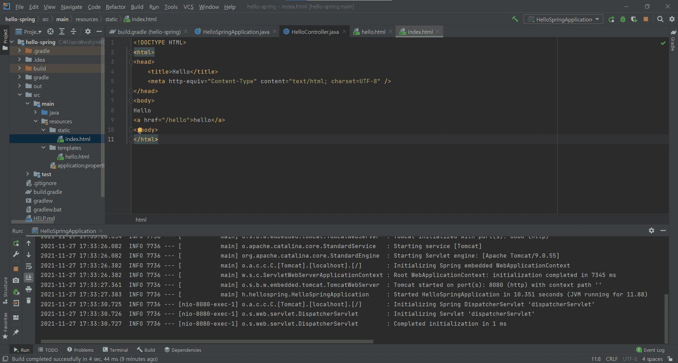
Task: Click the green Debug bug icon in toolbar
Action: point(623,19)
